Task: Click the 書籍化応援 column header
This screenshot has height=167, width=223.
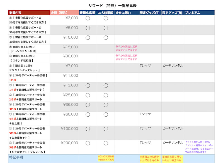Action: [x=88, y=13]
